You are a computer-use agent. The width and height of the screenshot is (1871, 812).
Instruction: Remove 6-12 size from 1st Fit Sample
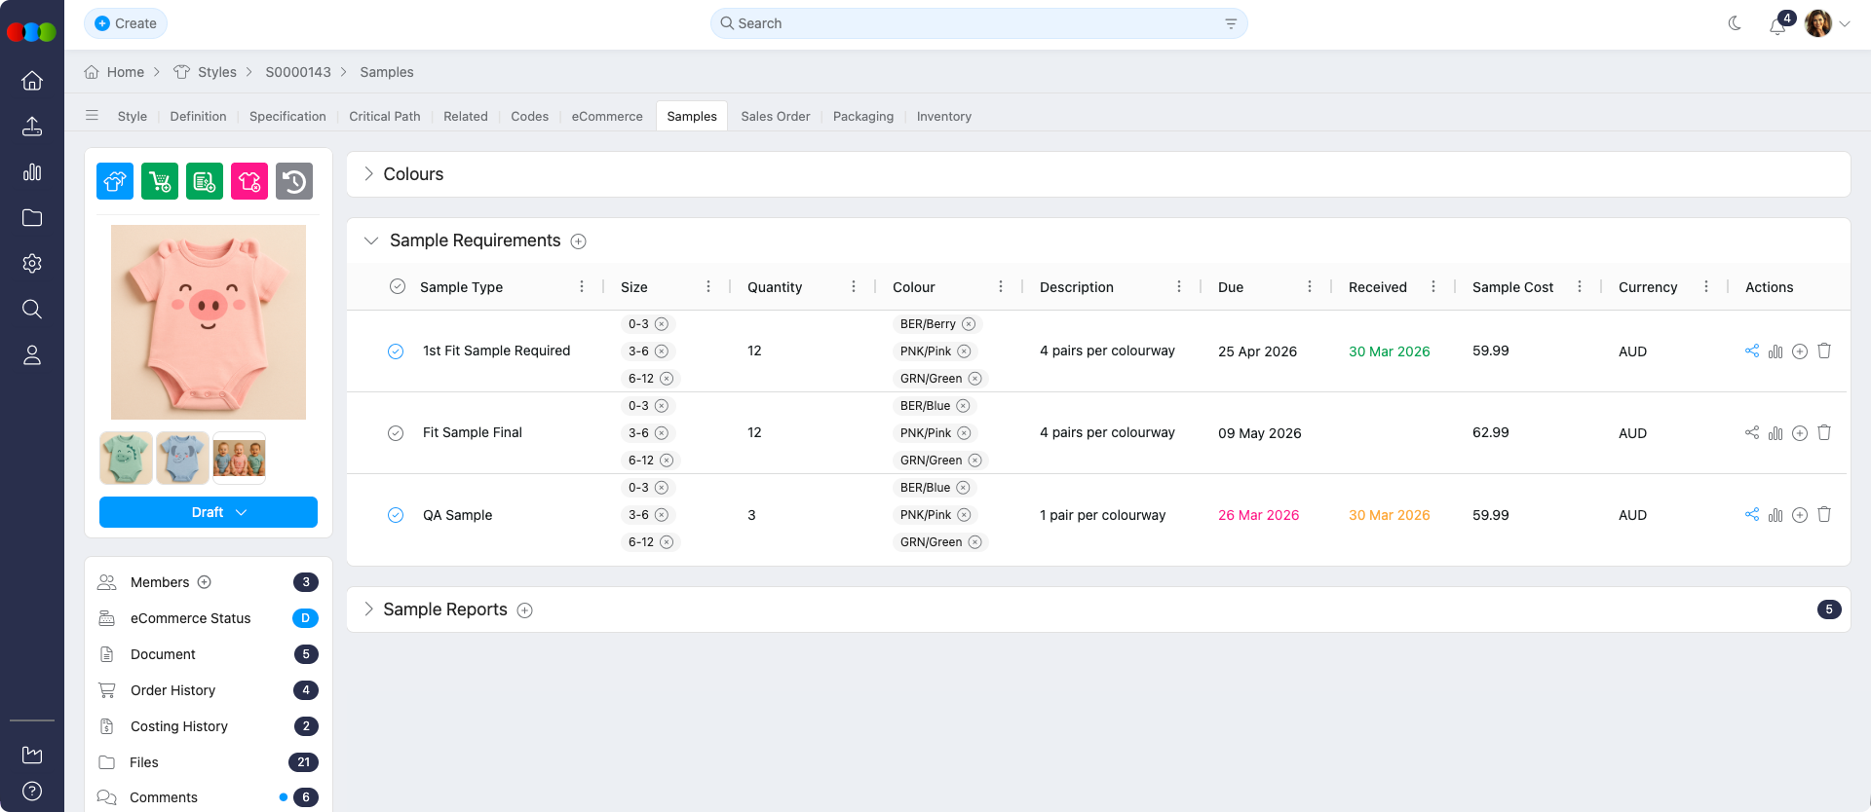pos(667,379)
